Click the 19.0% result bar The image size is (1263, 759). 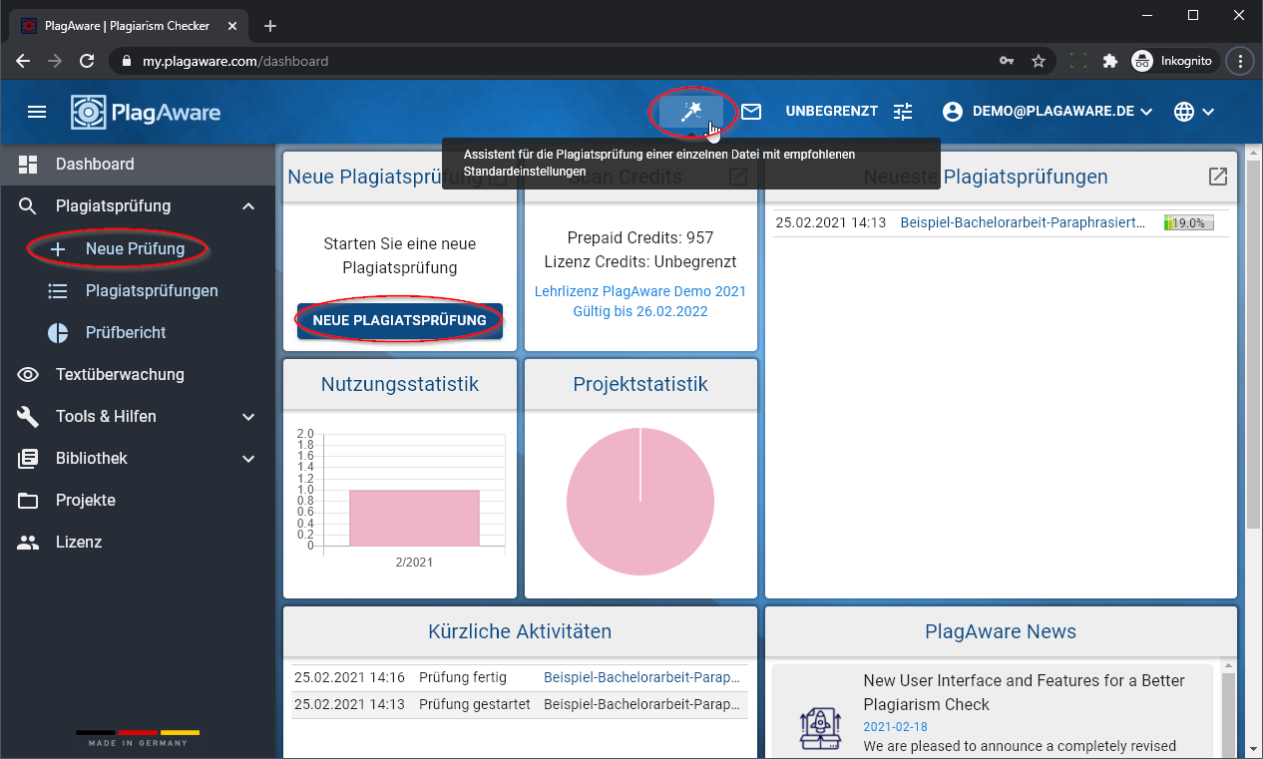(1189, 222)
